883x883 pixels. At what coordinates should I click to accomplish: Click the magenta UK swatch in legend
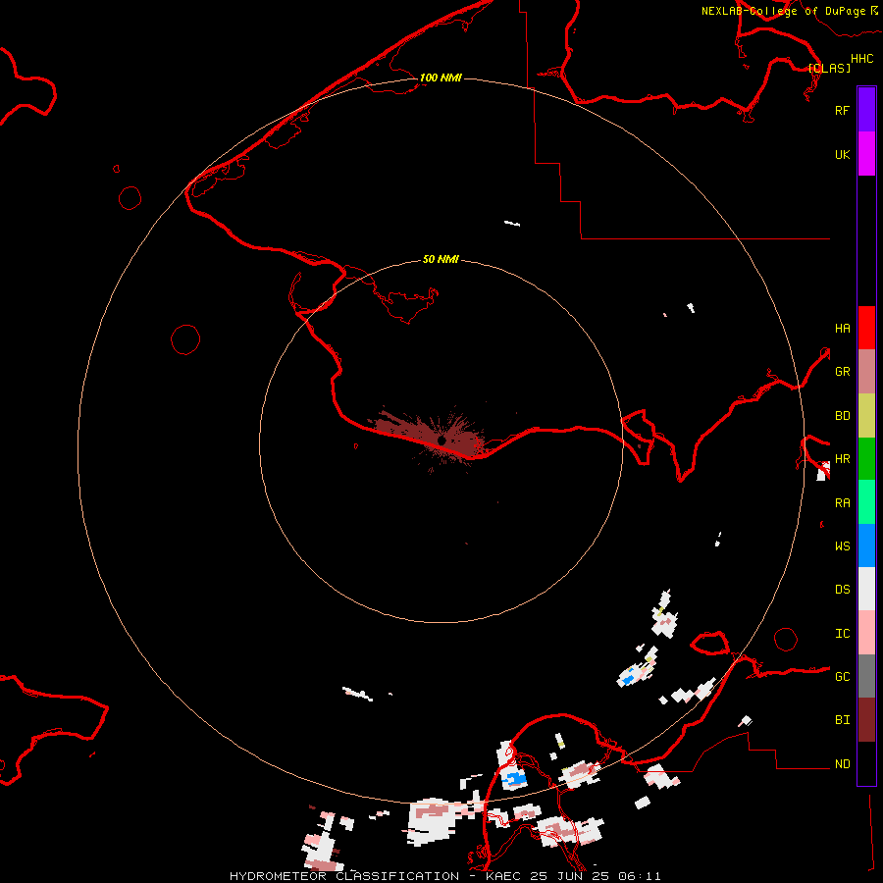866,154
